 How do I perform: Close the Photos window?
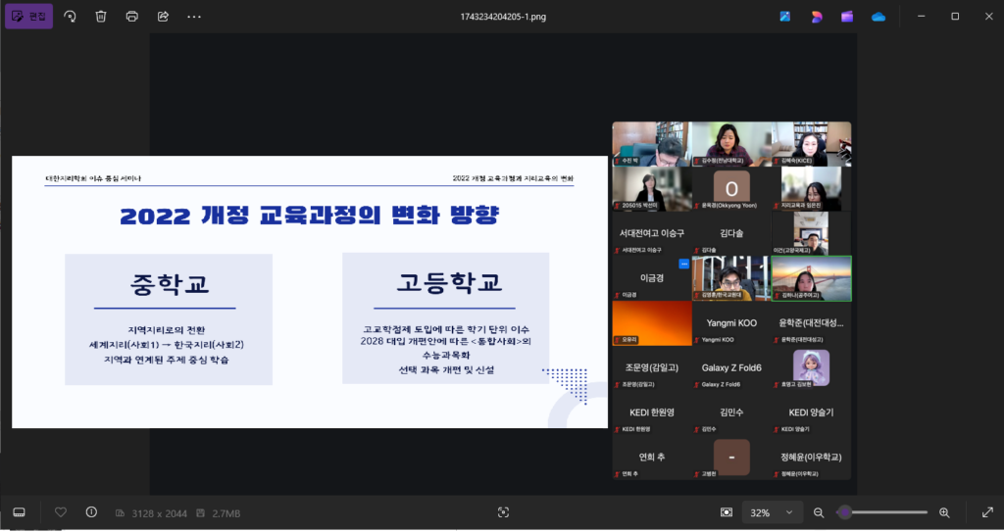[x=988, y=17]
